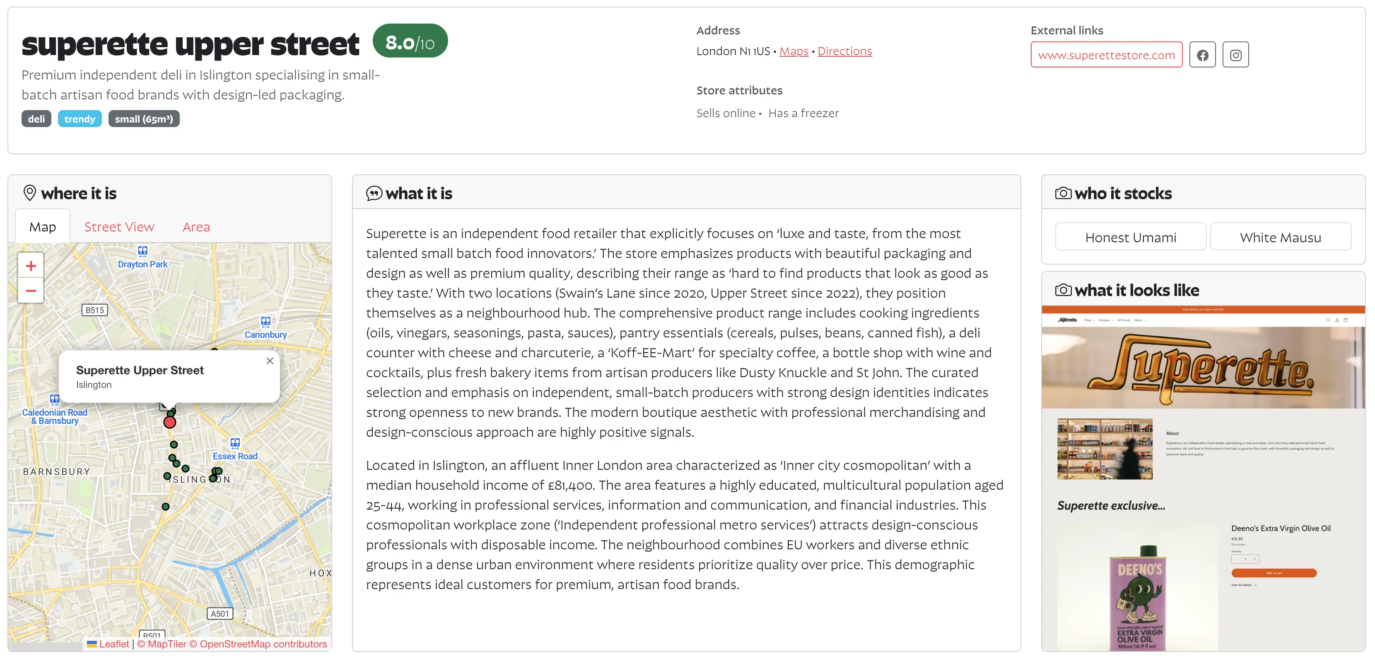Close the Superette Upper Street map popup
The width and height of the screenshot is (1375, 659).
[x=270, y=361]
